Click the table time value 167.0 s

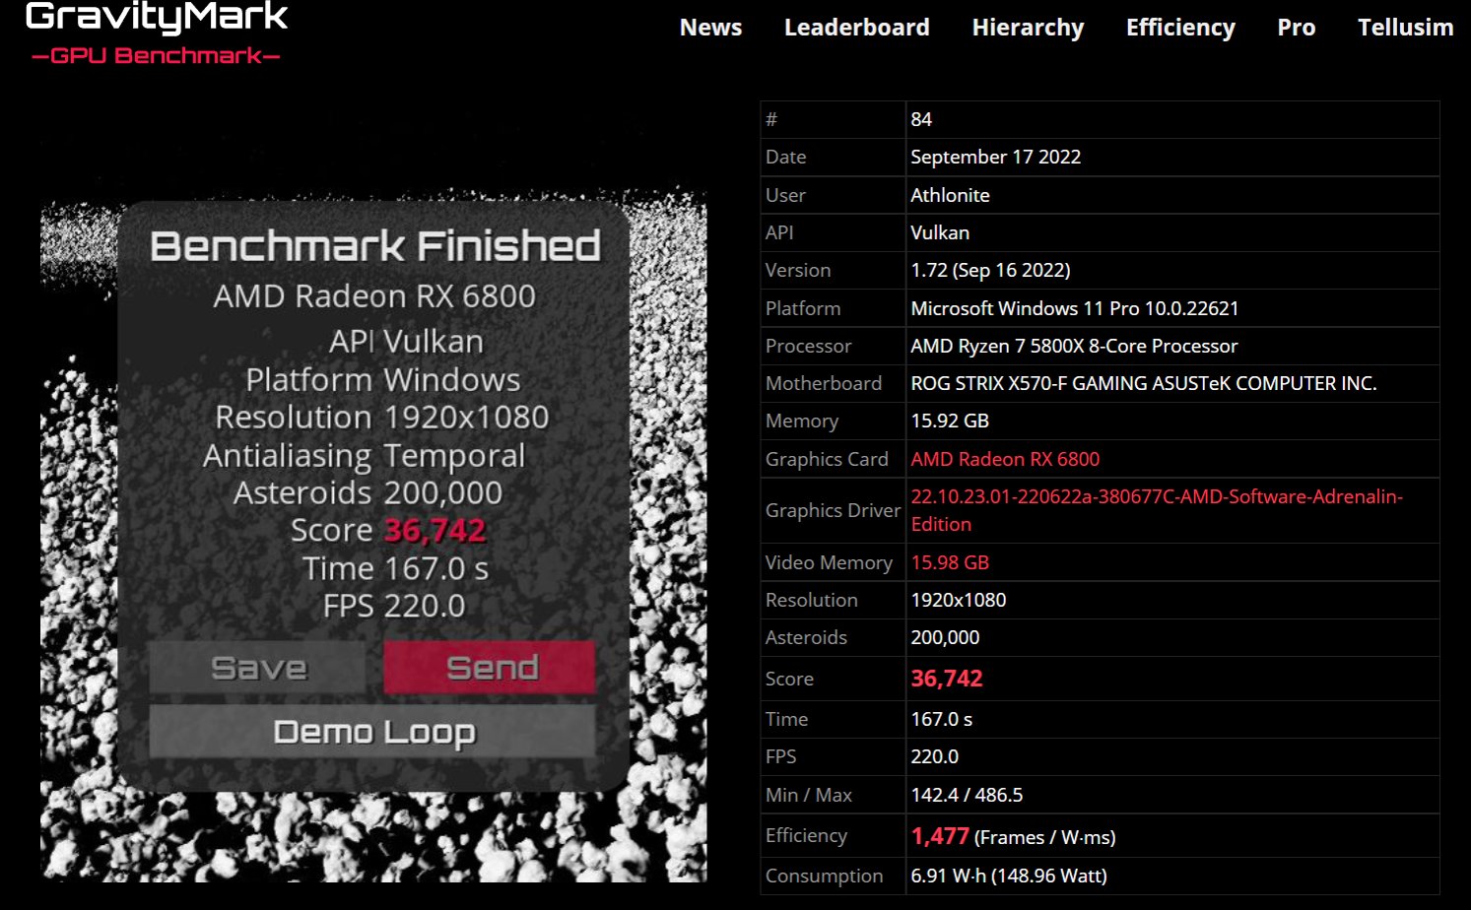coord(941,719)
